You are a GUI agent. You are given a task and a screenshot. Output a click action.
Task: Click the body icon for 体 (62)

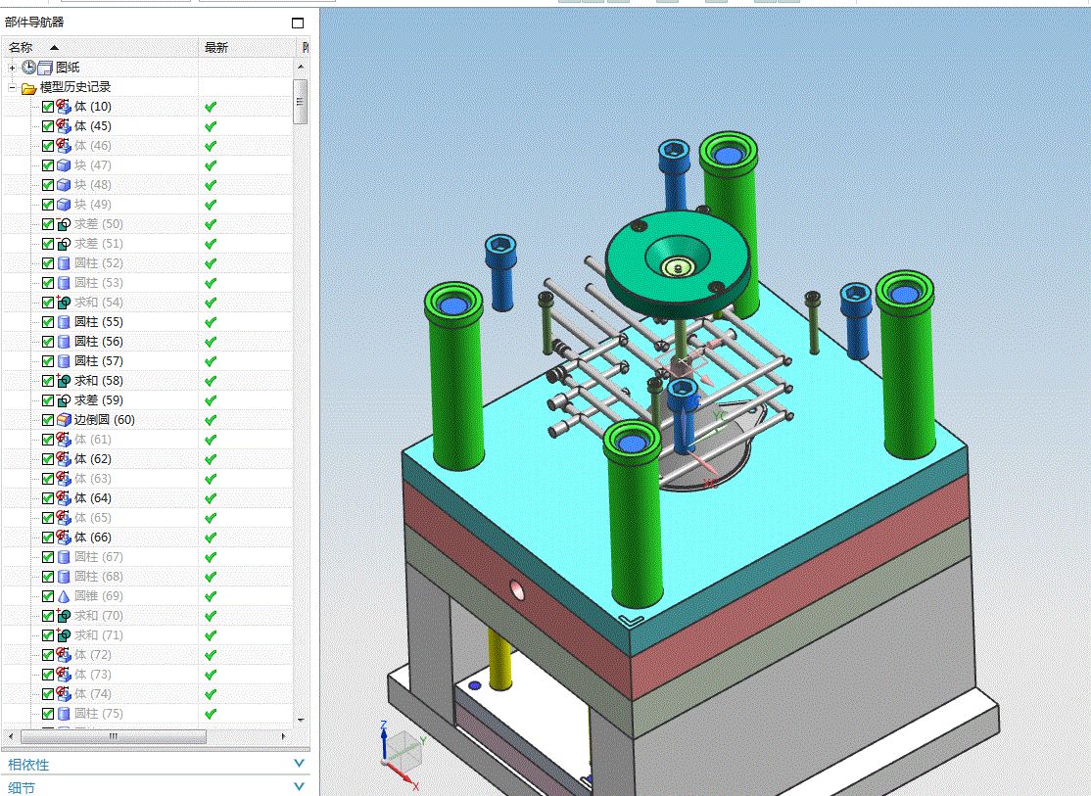click(x=64, y=458)
